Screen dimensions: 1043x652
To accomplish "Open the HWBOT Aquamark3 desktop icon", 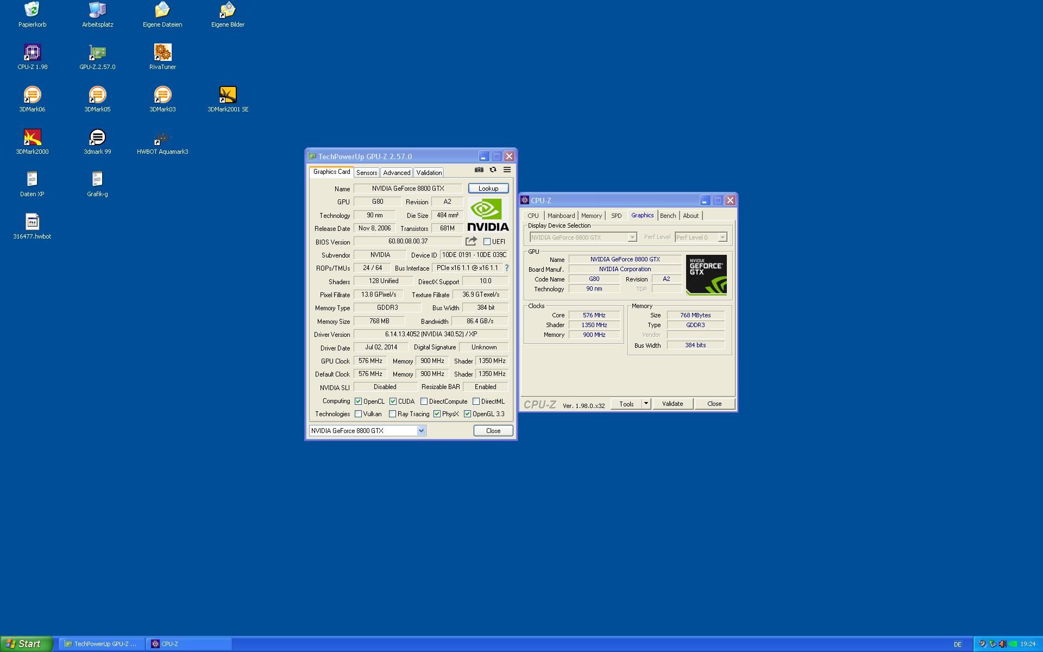I will pyautogui.click(x=162, y=137).
